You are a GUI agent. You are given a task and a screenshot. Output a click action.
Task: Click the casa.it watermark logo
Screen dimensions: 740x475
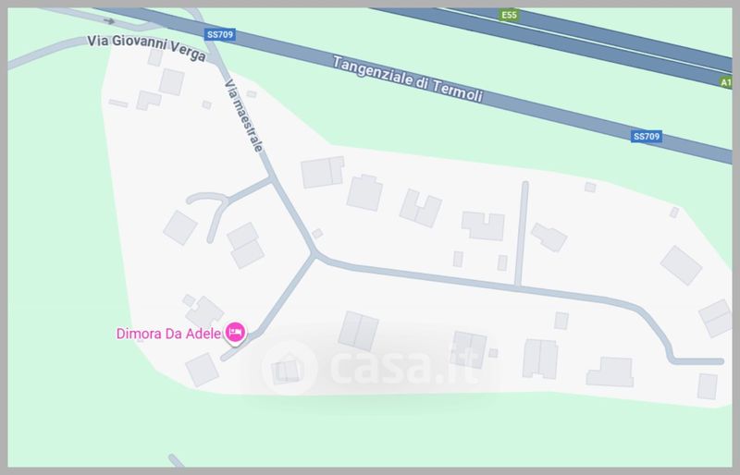[369, 365]
